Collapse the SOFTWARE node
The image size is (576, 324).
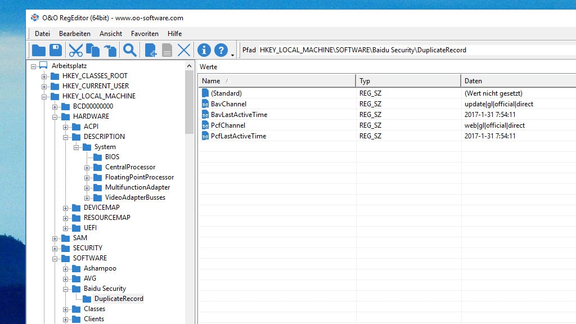tap(55, 259)
